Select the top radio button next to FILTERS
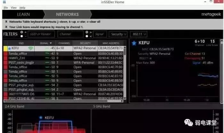The height and width of the screenshot is (133, 224). [x=21, y=32]
